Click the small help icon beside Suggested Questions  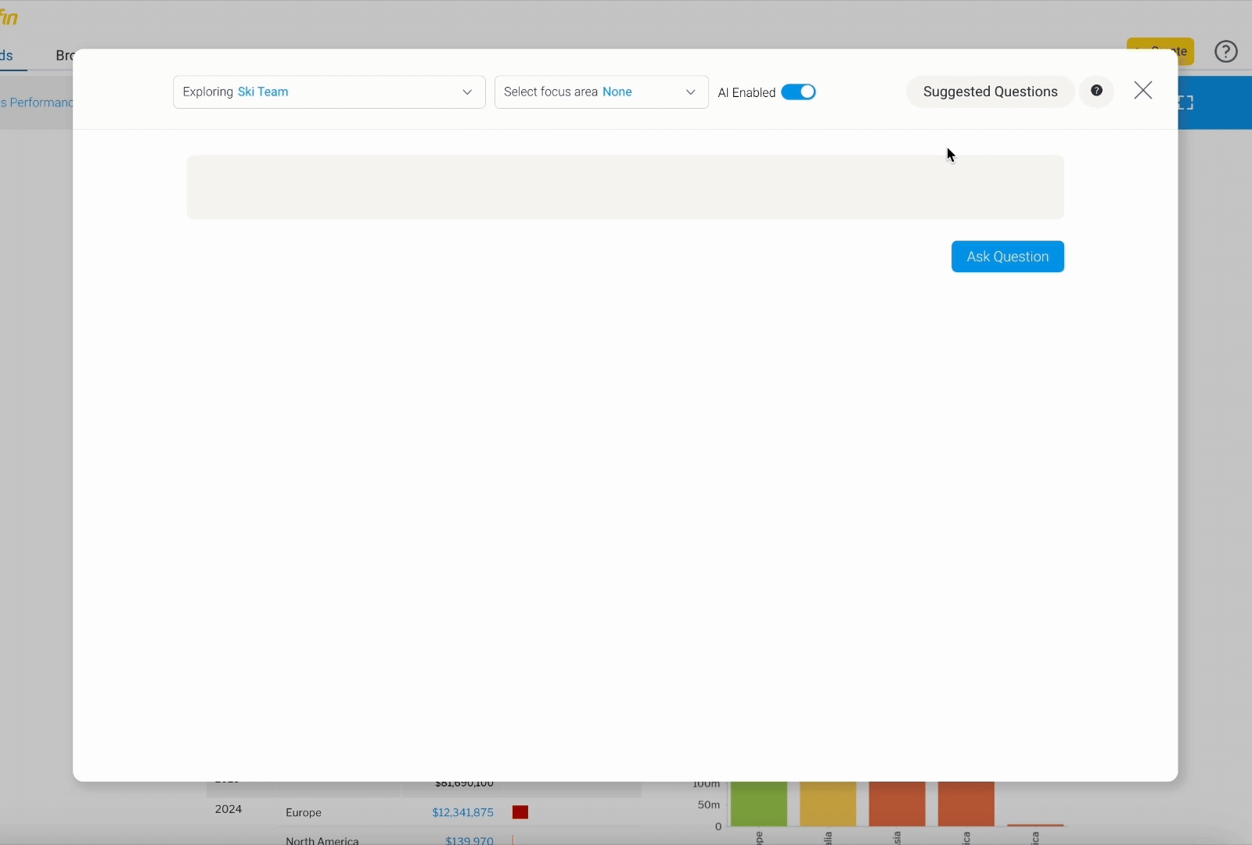[1097, 91]
